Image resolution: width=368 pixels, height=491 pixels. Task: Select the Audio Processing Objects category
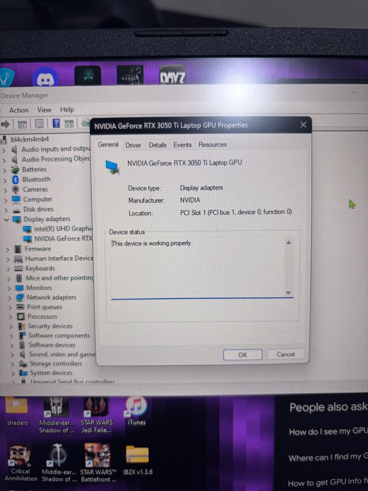[56, 159]
